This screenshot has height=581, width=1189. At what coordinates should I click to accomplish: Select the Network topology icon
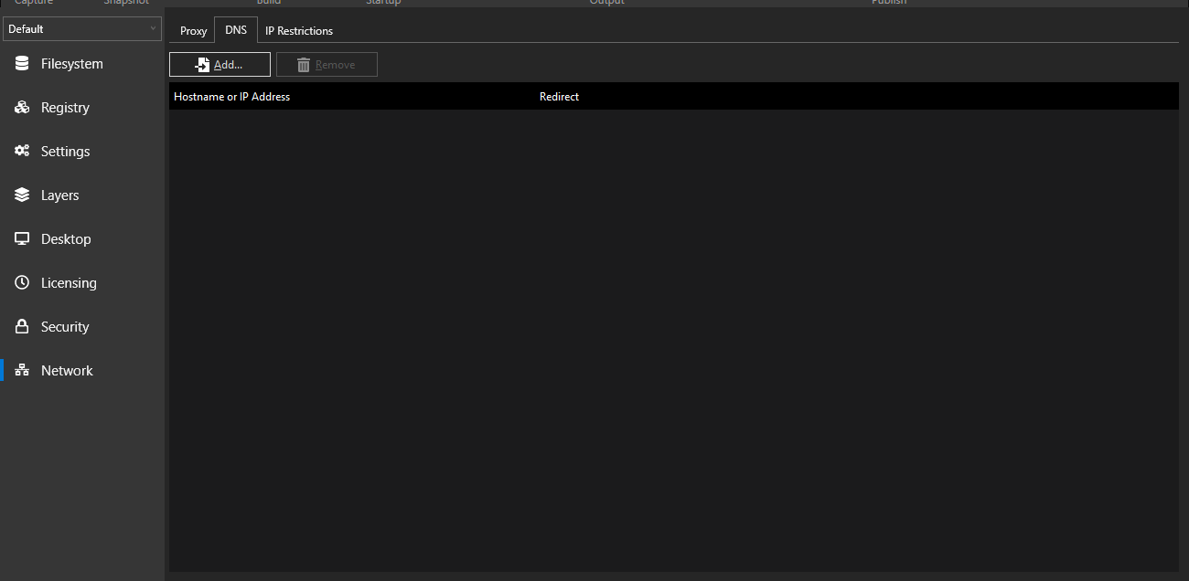tap(21, 370)
